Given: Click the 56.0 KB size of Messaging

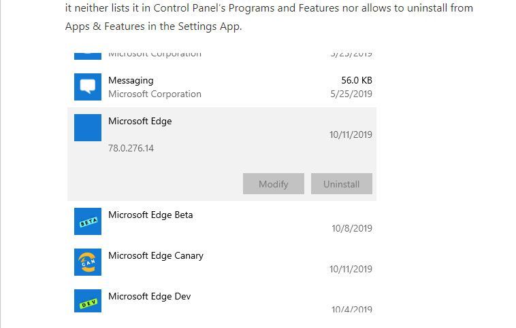Looking at the screenshot, I should tap(357, 80).
